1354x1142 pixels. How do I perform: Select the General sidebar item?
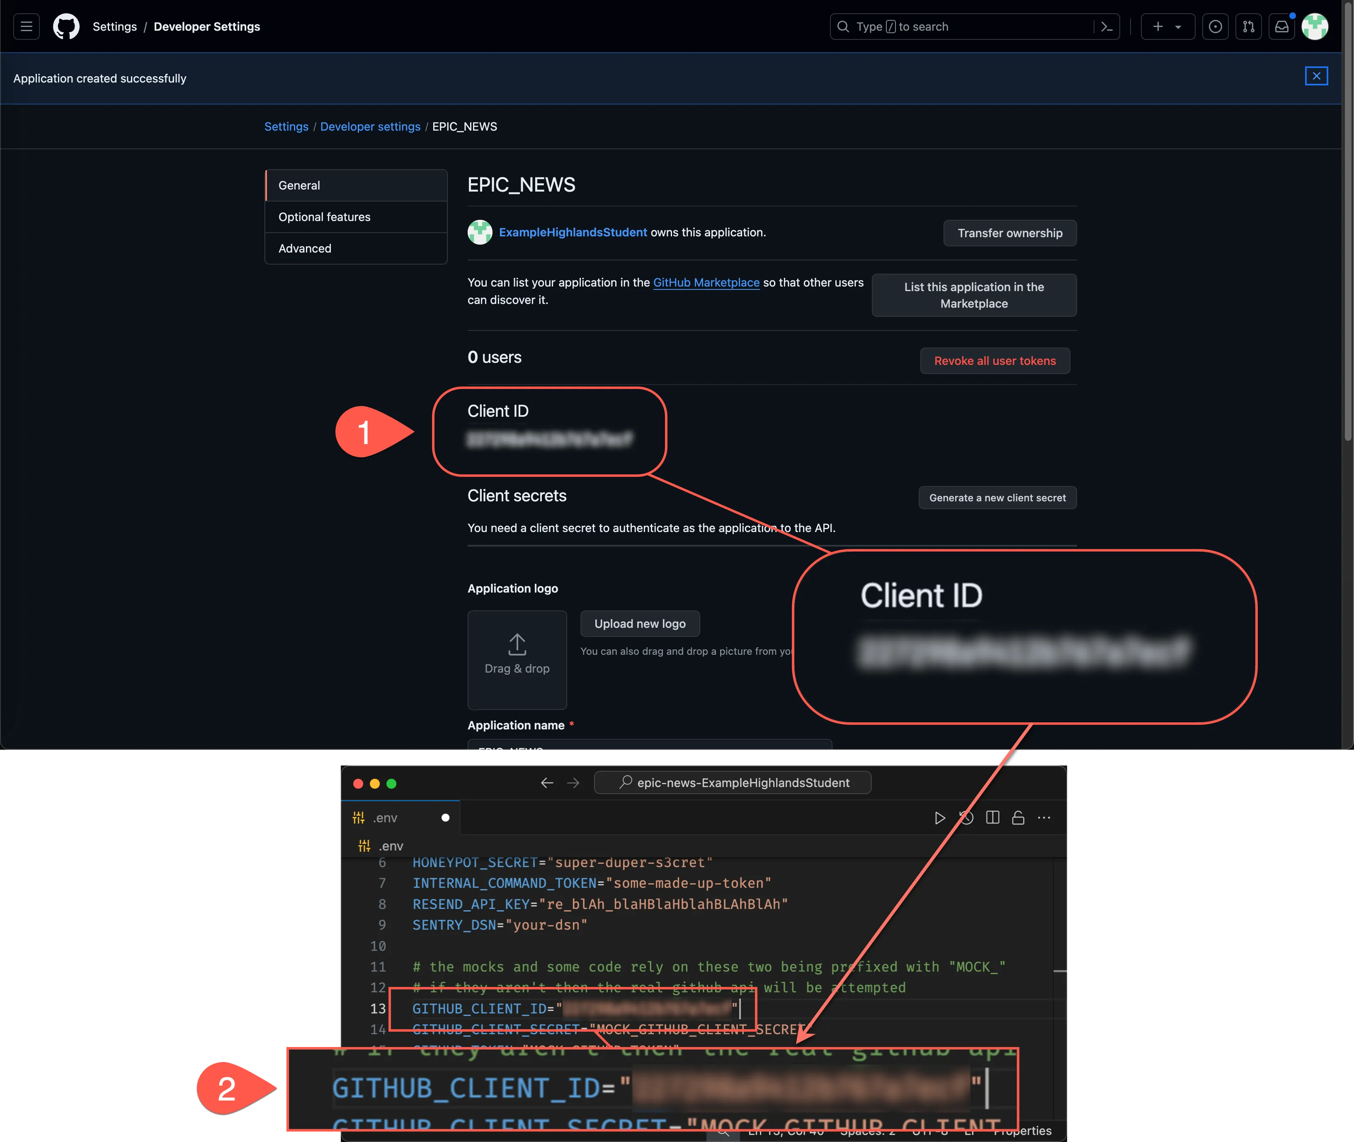click(x=356, y=185)
